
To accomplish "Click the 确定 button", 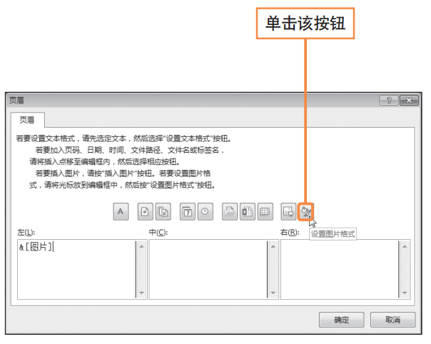I will [341, 320].
